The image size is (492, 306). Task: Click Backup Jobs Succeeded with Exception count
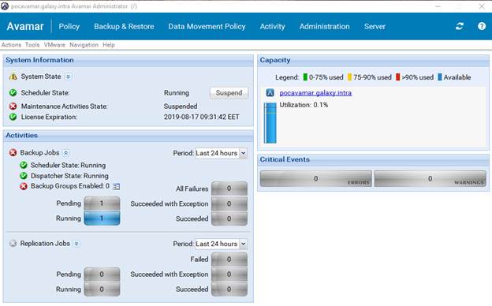pyautogui.click(x=229, y=203)
